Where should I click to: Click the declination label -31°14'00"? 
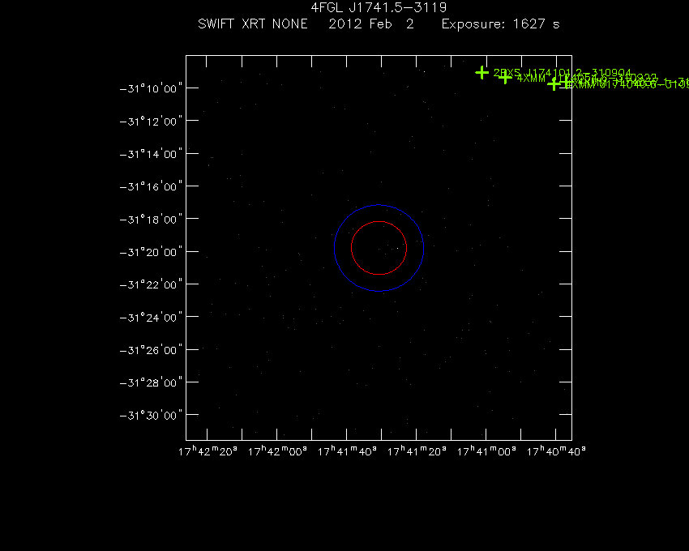point(151,154)
